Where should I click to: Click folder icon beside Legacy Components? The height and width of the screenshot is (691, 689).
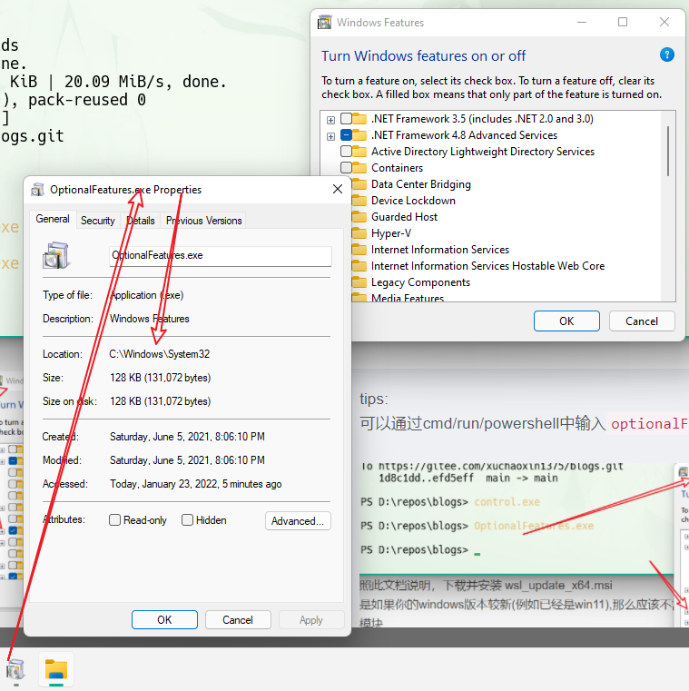coord(359,282)
